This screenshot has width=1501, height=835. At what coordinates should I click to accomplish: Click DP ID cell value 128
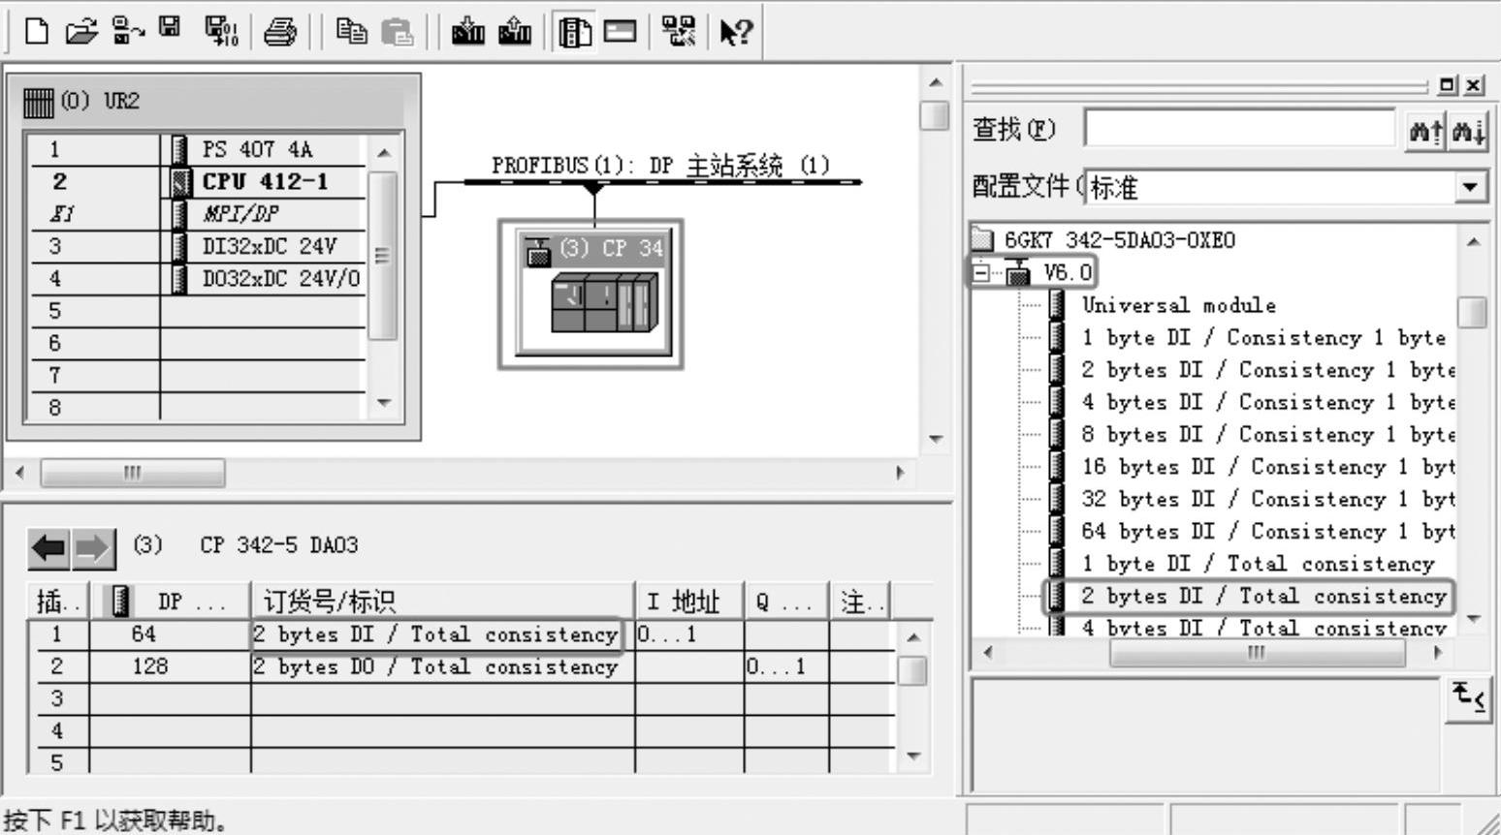[150, 666]
